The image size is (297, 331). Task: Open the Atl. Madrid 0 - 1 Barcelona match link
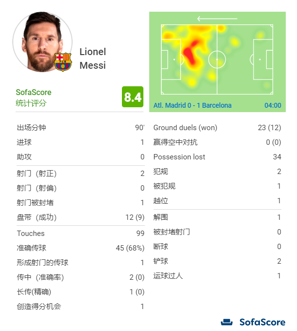pyautogui.click(x=193, y=105)
